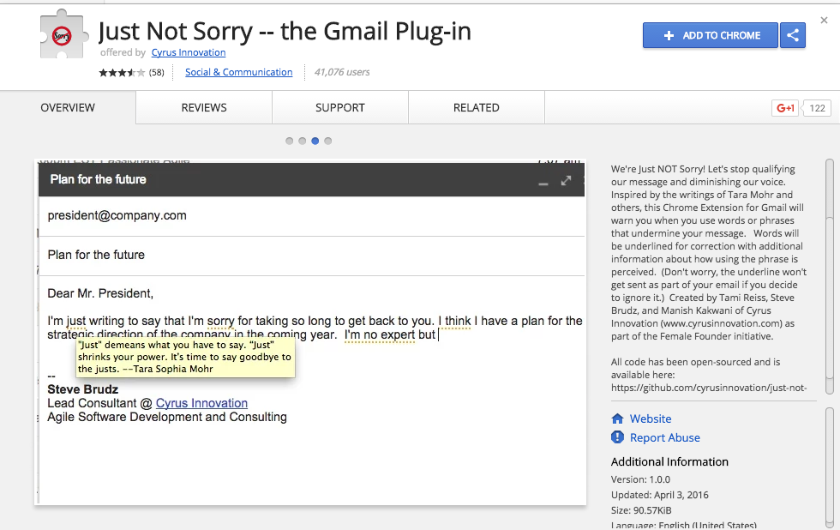Viewport: 840px width, 530px height.
Task: Click the underlined word 'sorry' in email
Action: click(221, 322)
